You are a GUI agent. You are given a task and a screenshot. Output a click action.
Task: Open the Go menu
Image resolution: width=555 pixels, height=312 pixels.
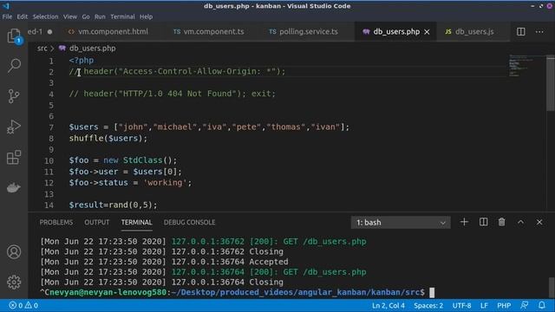click(86, 16)
